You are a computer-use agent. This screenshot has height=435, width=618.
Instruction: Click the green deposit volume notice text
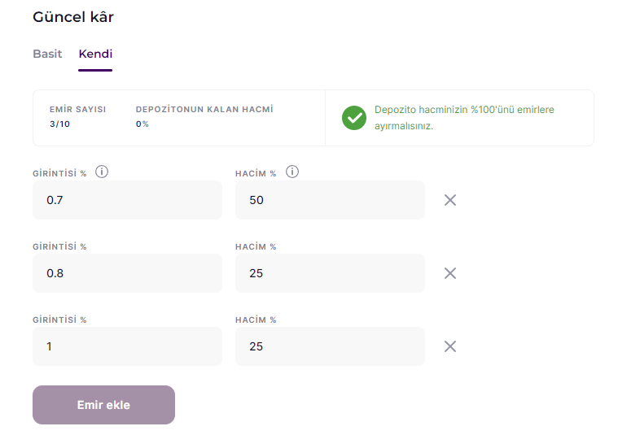pos(464,118)
